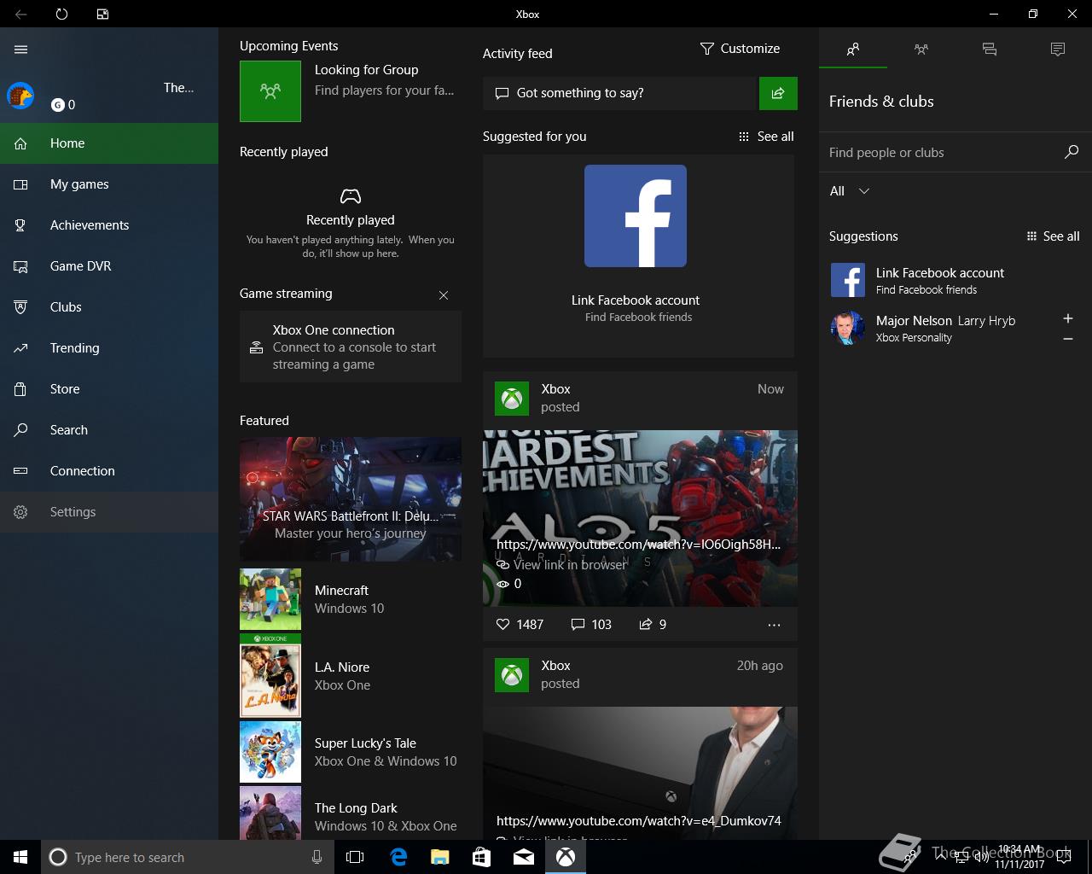This screenshot has width=1092, height=874.
Task: Open Search in sidebar
Action: [x=109, y=430]
